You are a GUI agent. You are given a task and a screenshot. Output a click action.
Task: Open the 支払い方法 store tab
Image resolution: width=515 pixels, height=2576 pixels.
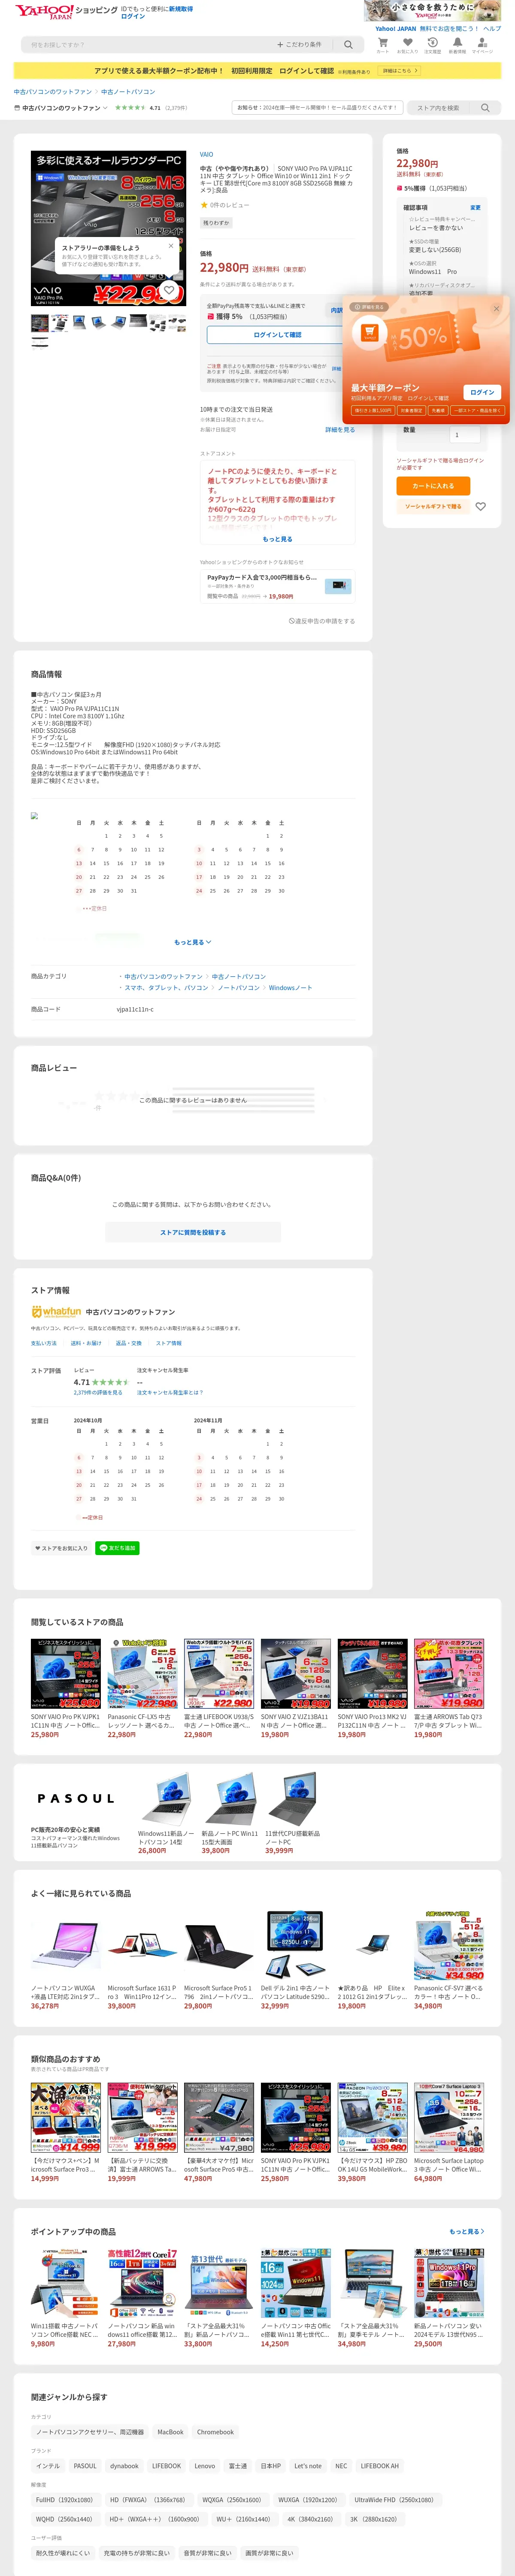(x=44, y=1343)
